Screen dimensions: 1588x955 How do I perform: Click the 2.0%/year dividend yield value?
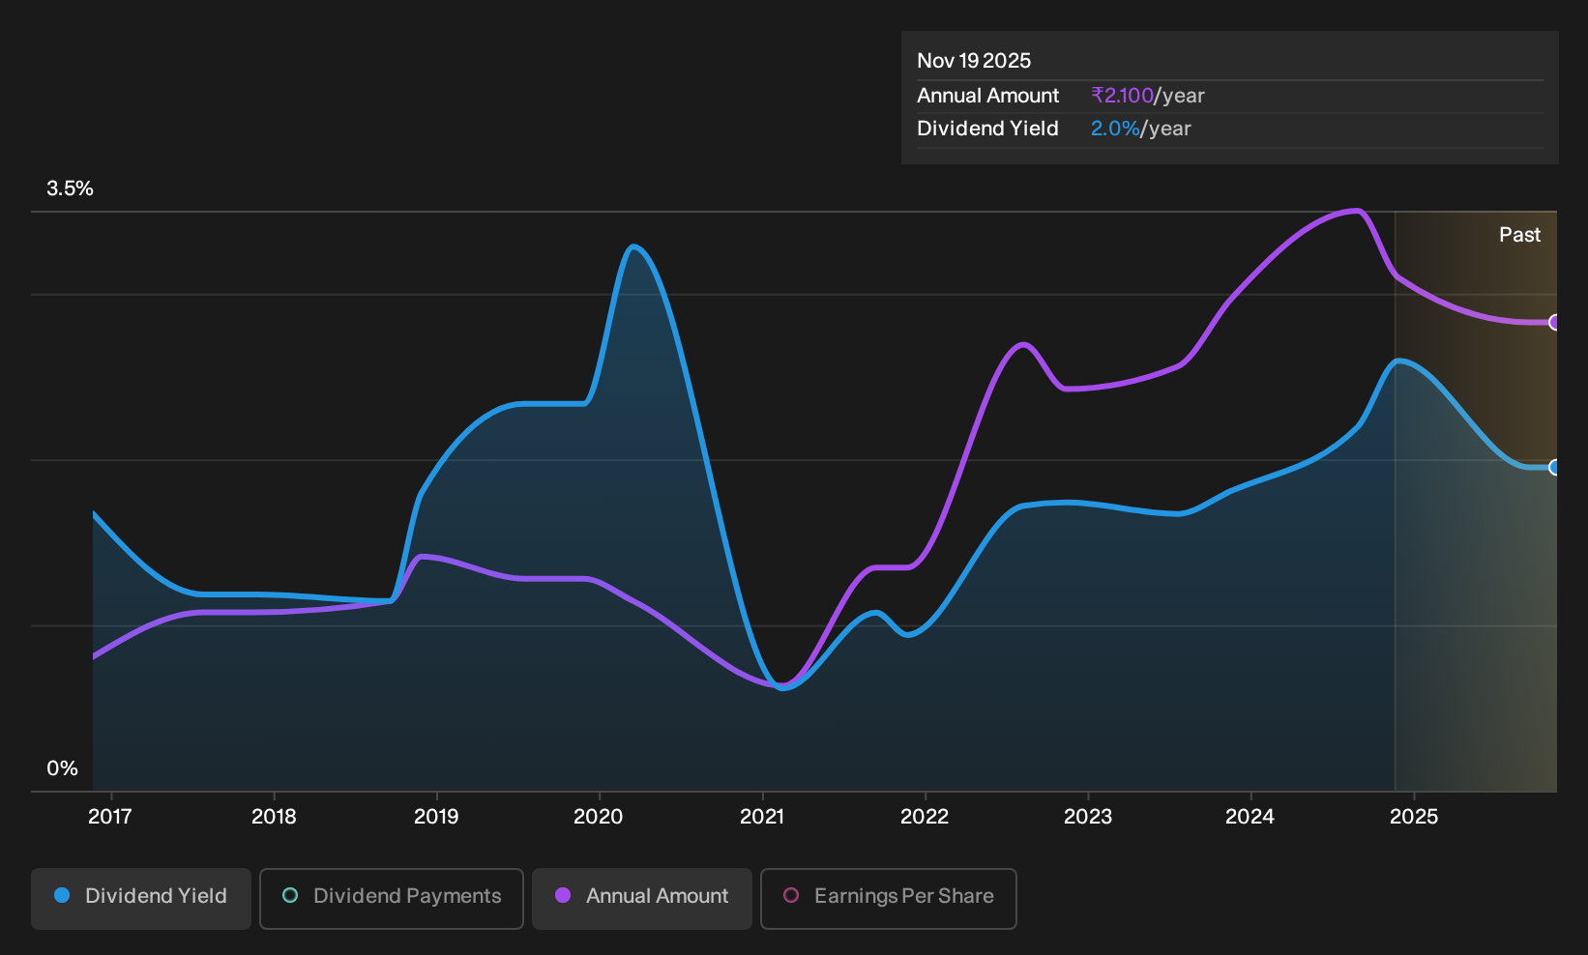pos(1141,129)
